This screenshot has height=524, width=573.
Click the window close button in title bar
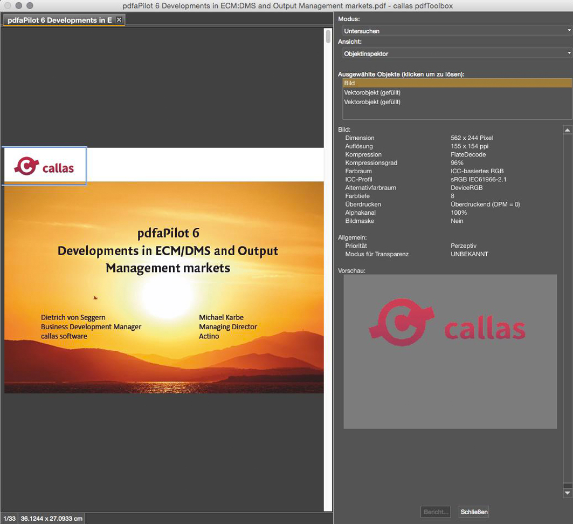tap(8, 5)
